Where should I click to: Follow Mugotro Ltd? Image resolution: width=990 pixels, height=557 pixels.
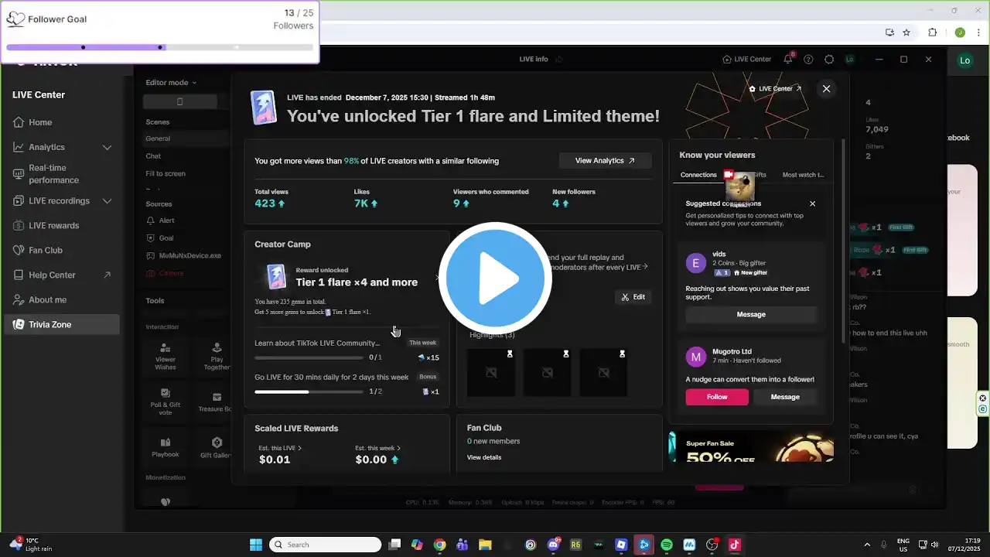point(717,397)
